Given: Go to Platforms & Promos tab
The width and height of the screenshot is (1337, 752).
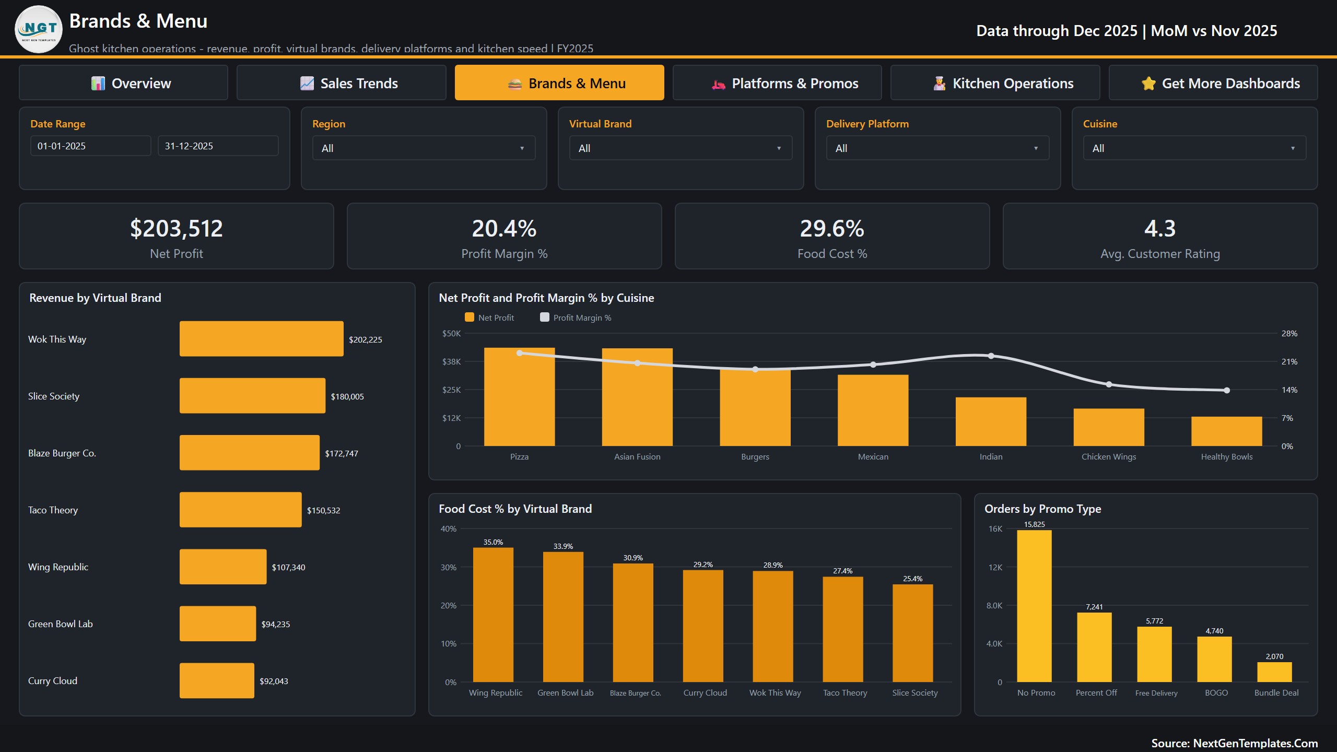Looking at the screenshot, I should pyautogui.click(x=777, y=83).
